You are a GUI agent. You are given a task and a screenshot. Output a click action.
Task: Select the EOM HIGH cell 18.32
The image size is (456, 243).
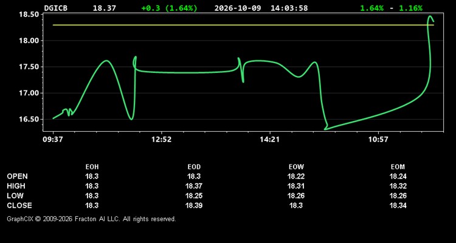[x=398, y=186]
